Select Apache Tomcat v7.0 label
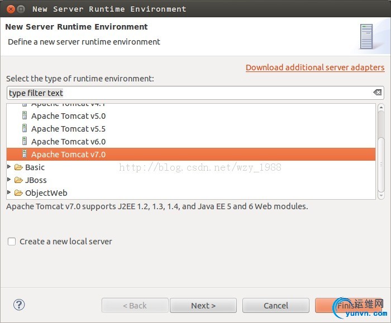391x323 pixels. point(68,155)
